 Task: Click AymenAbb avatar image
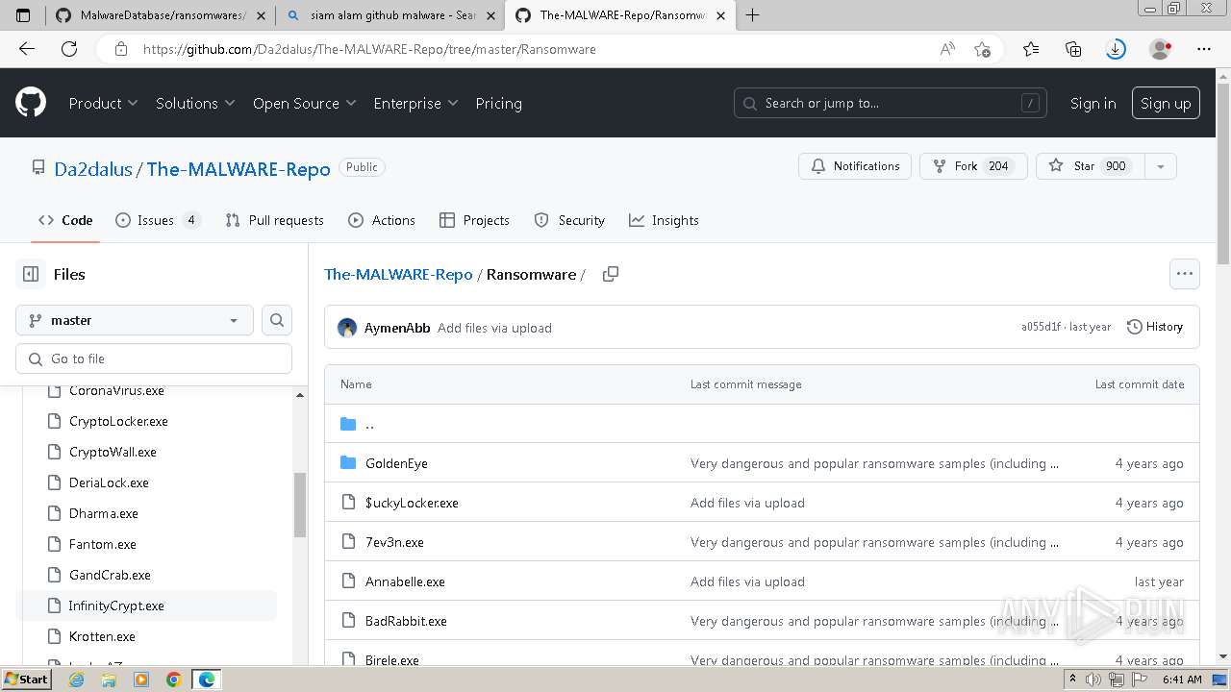coord(347,328)
